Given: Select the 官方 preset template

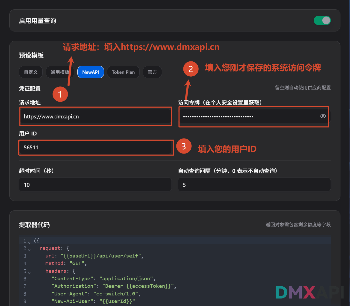Looking at the screenshot, I should click(x=152, y=72).
